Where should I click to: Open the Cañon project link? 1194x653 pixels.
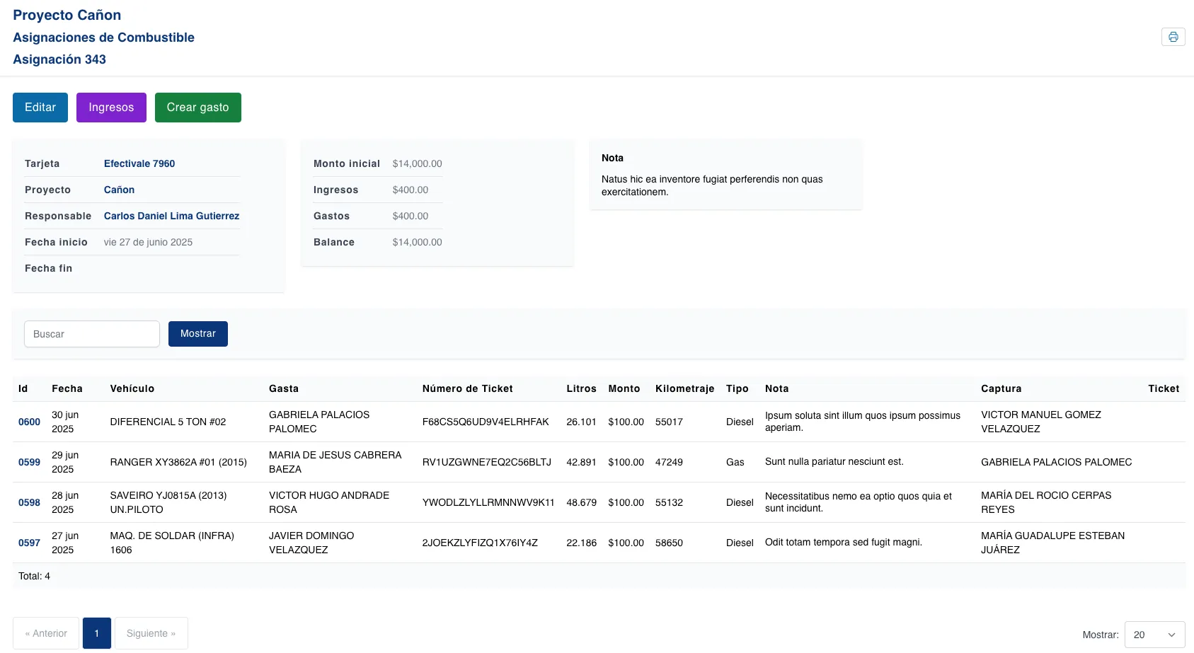[119, 190]
